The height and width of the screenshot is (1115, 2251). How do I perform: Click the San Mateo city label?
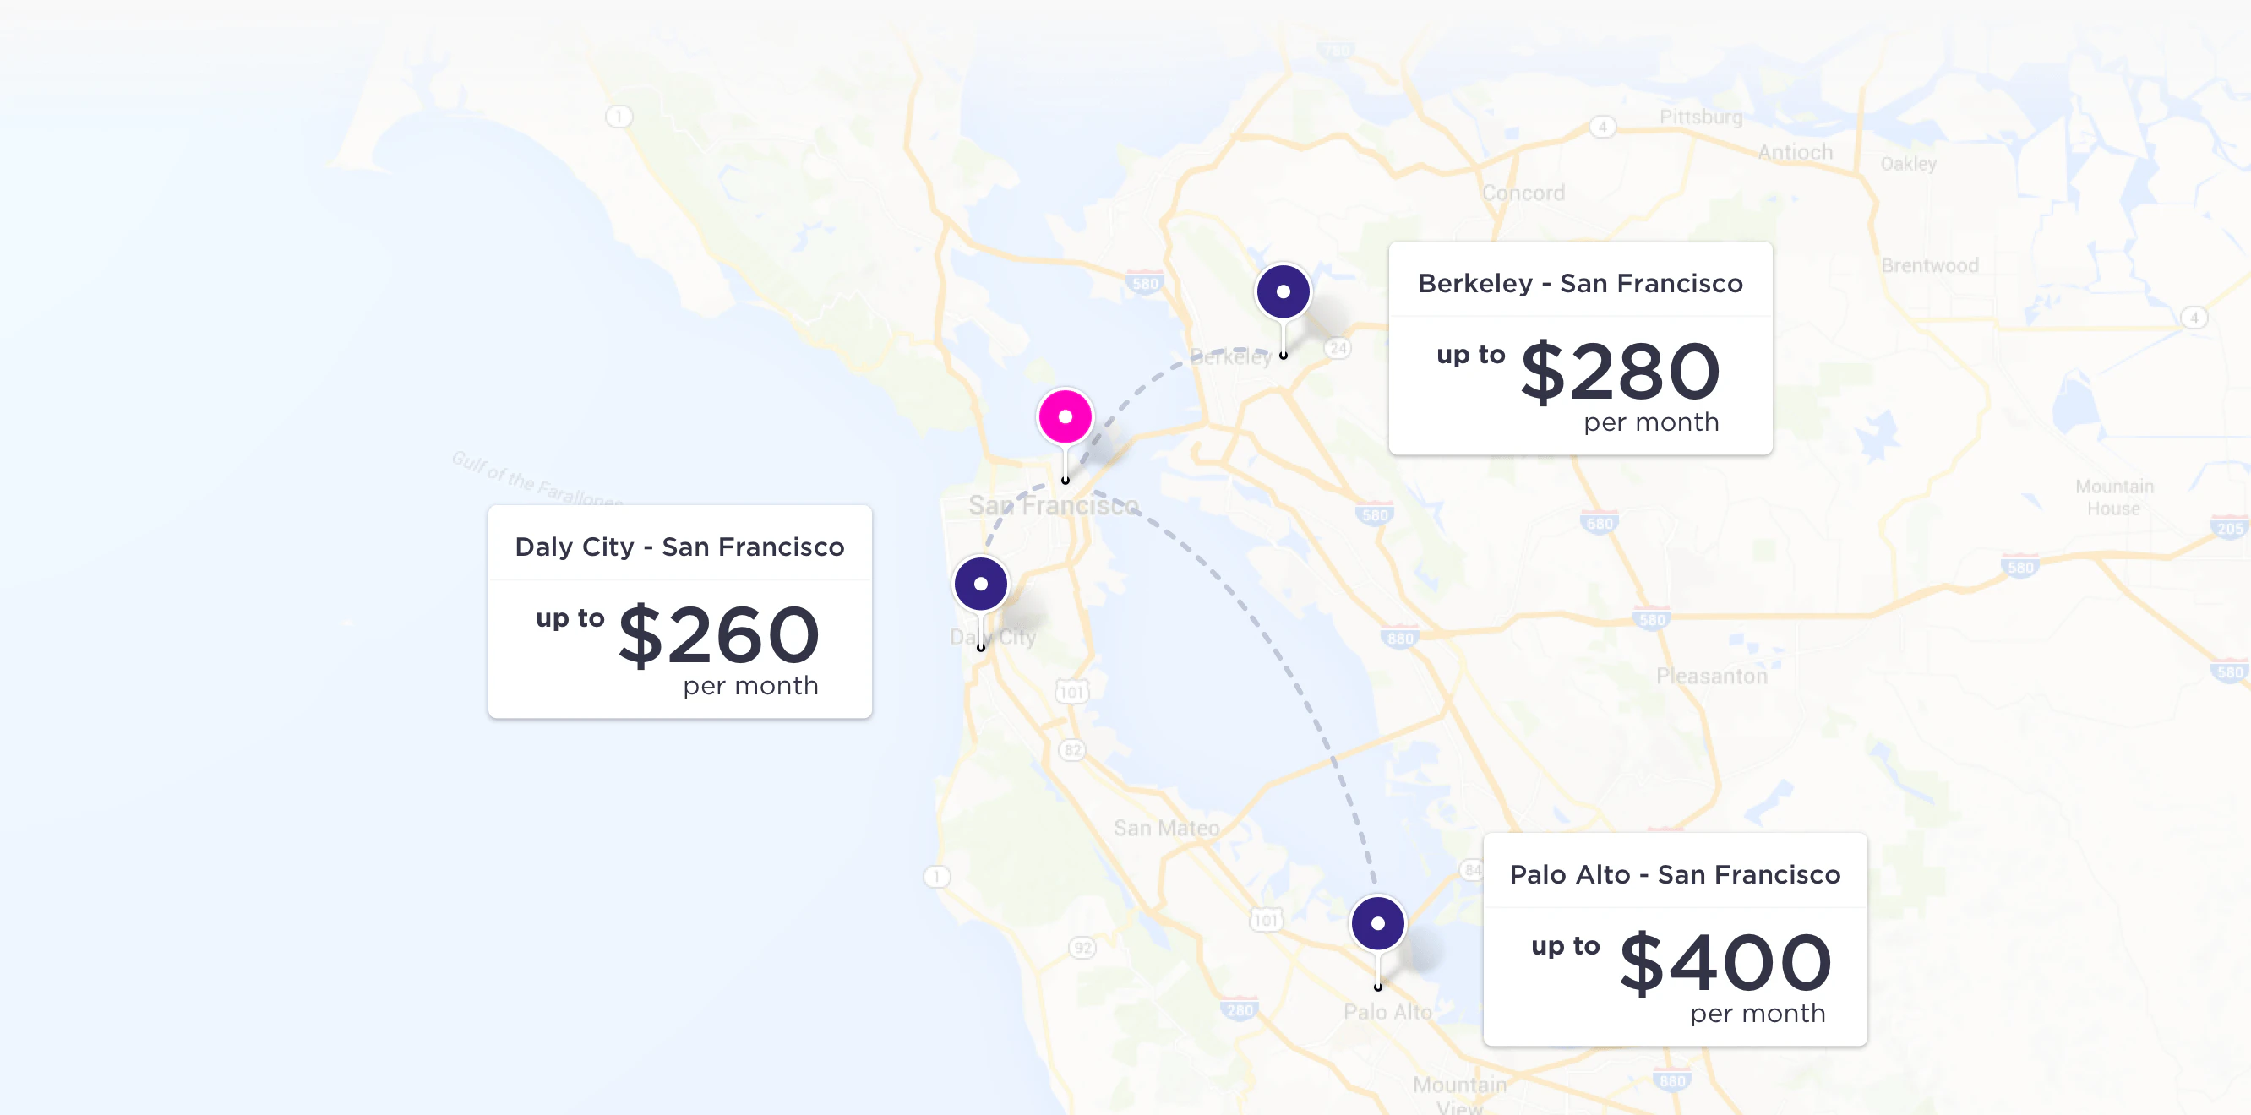click(x=1166, y=829)
